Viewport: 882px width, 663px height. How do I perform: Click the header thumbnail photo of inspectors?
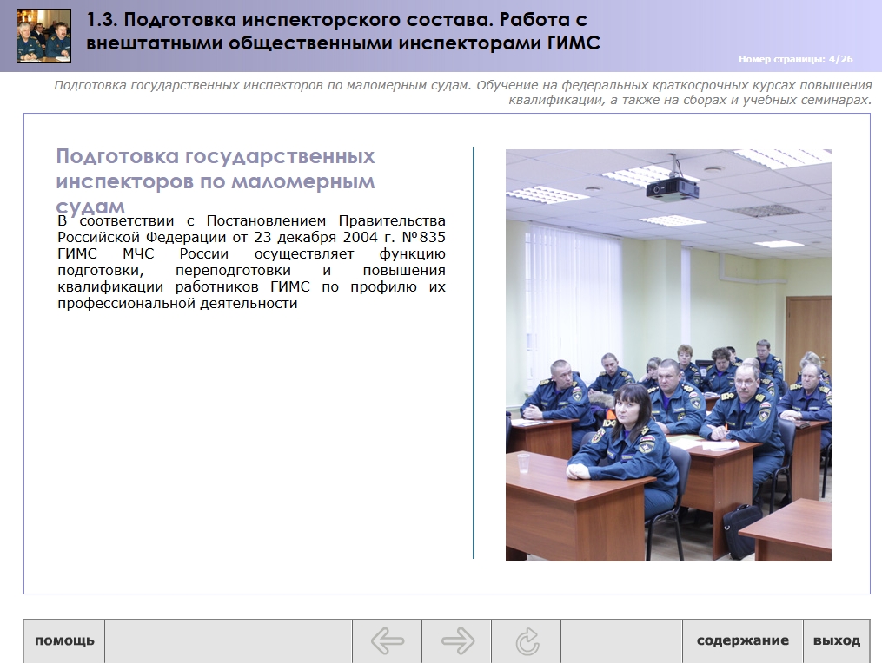(43, 36)
